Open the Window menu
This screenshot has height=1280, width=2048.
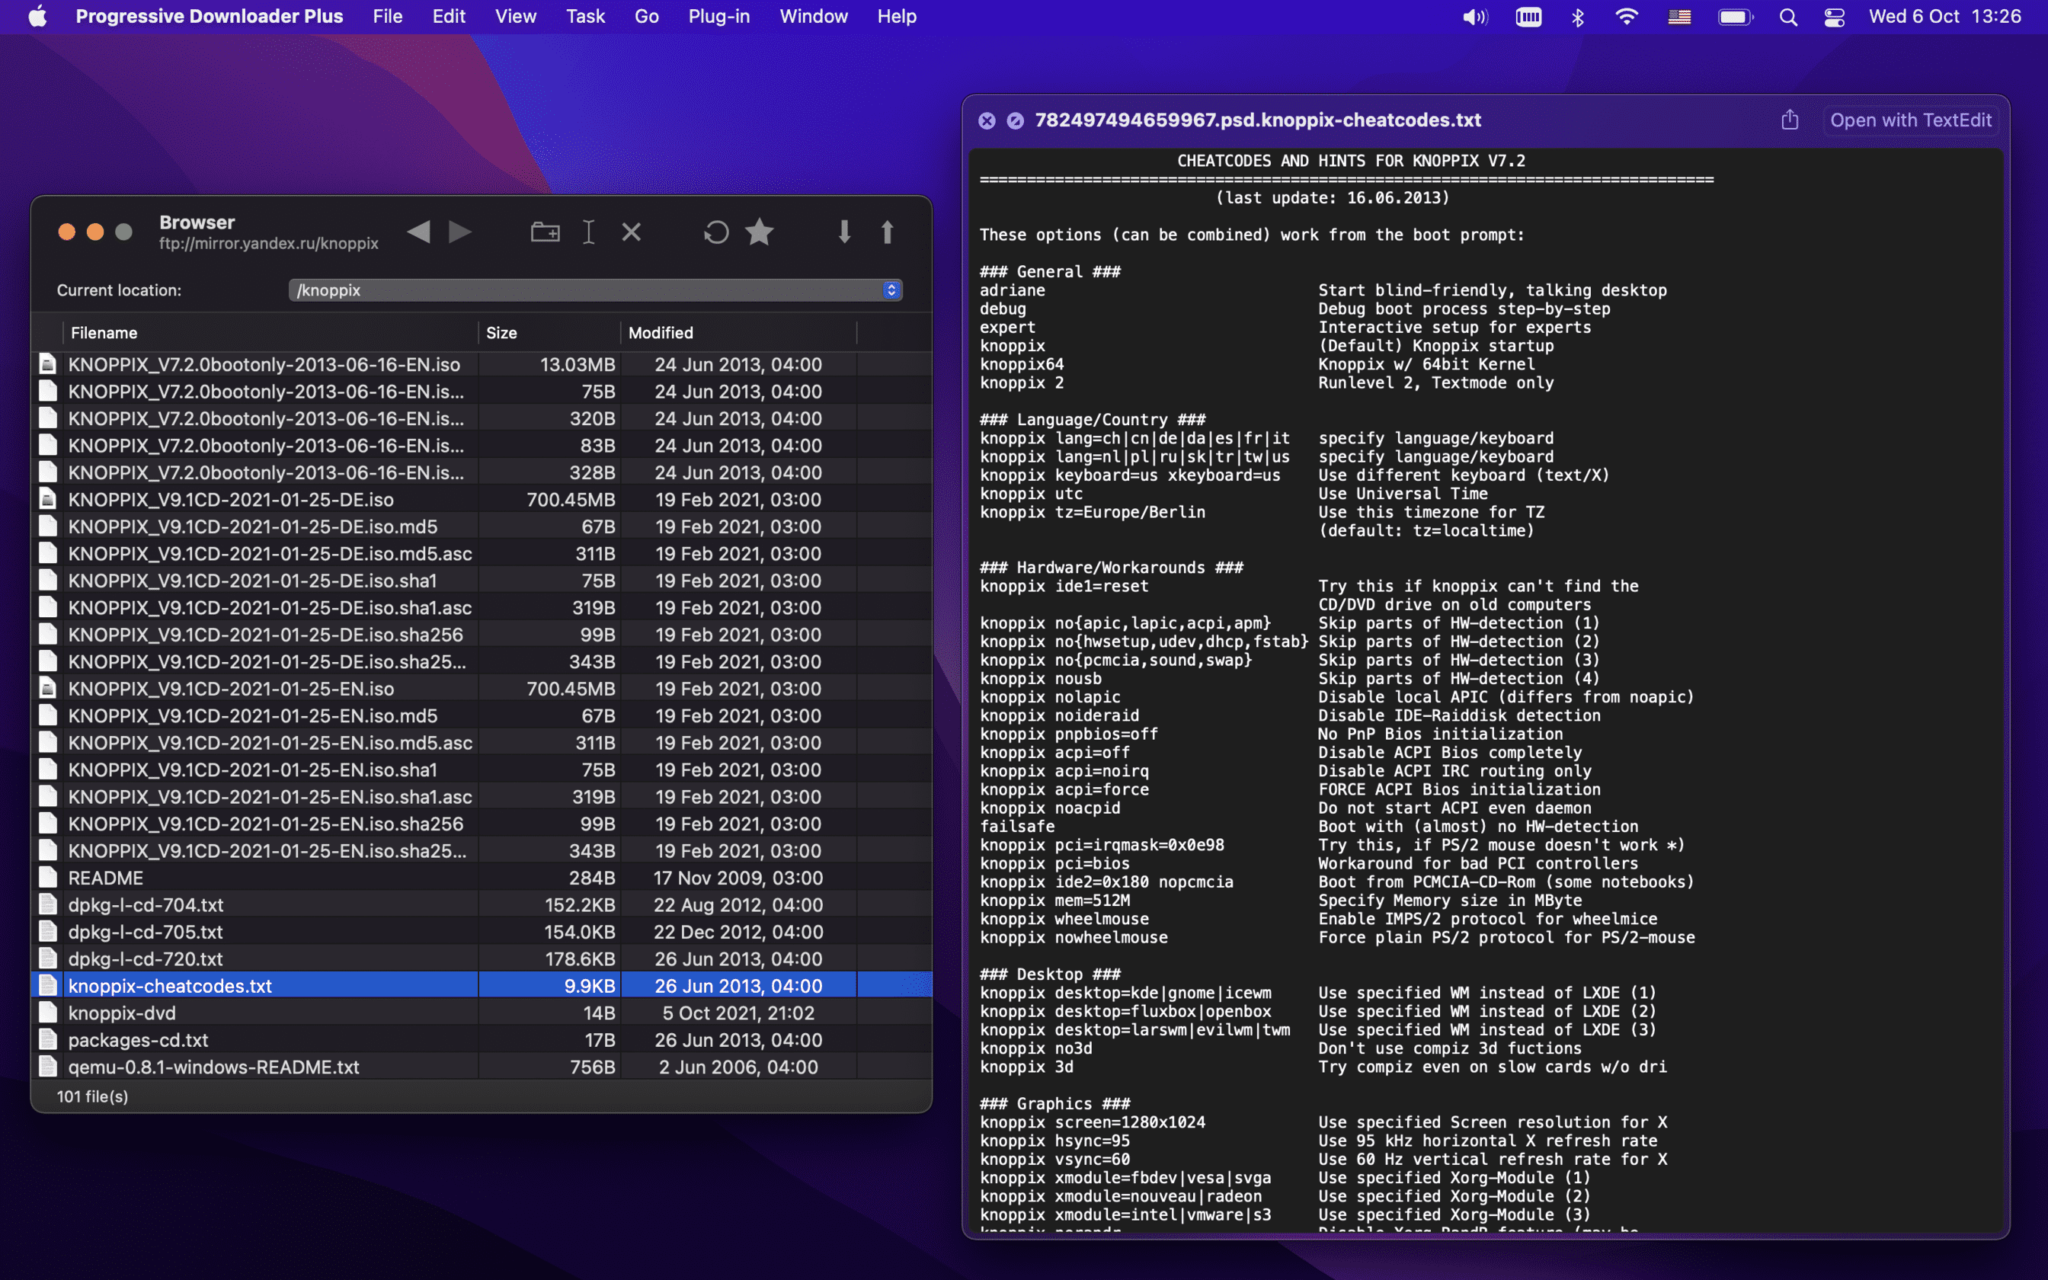pyautogui.click(x=813, y=16)
